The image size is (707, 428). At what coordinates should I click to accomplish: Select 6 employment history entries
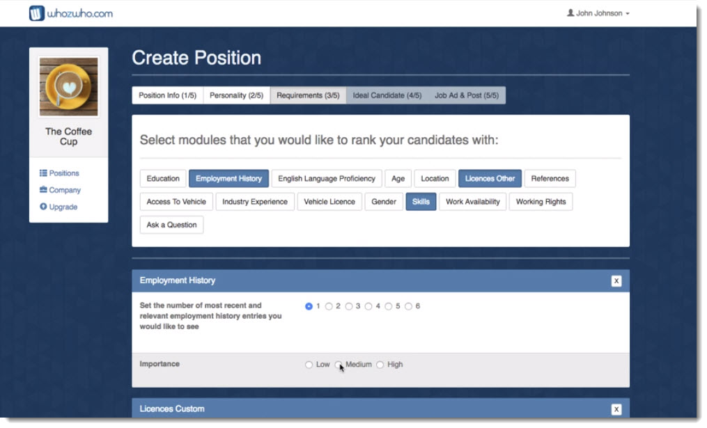pos(408,306)
